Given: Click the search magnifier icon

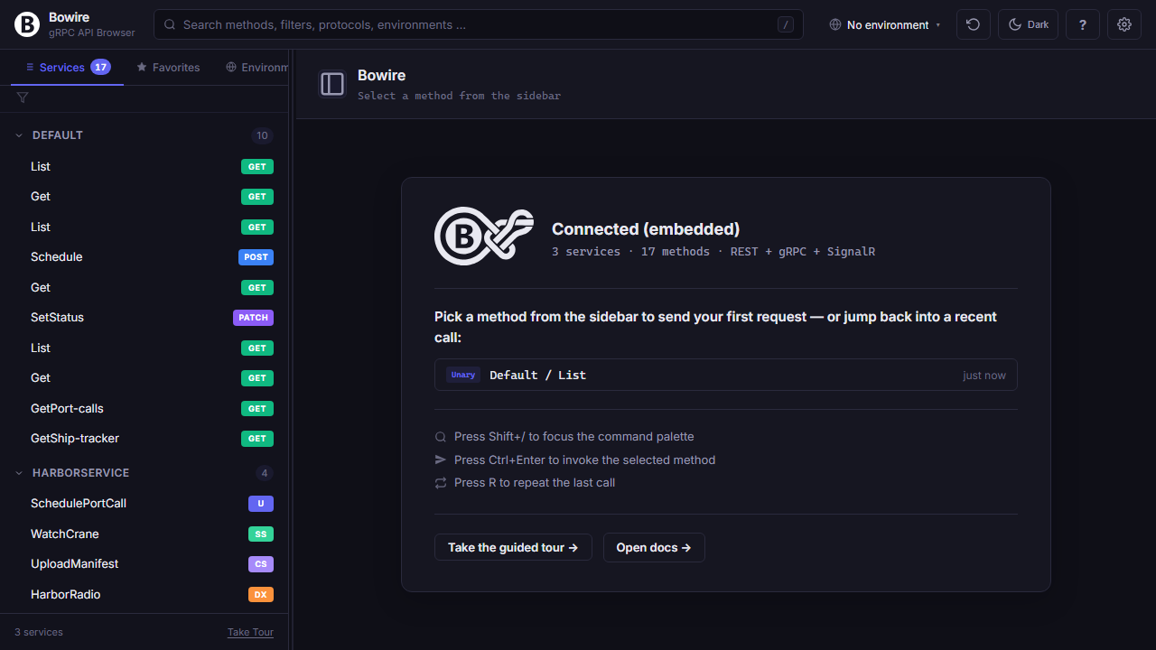Looking at the screenshot, I should 170,25.
